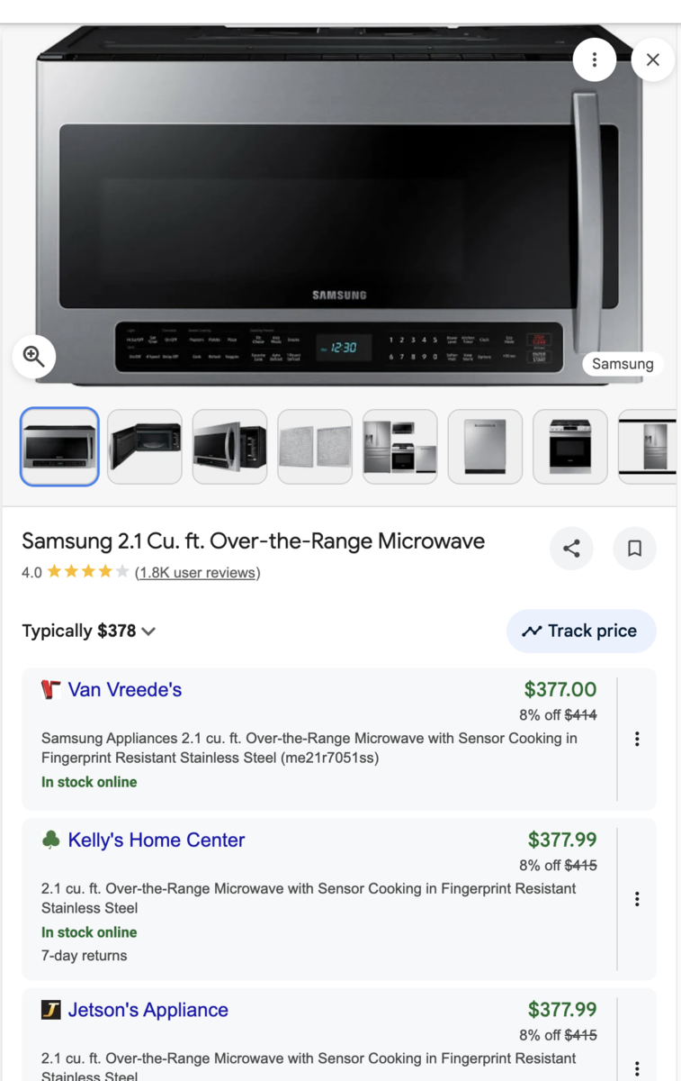Select the grease filters thumbnail

tap(315, 447)
